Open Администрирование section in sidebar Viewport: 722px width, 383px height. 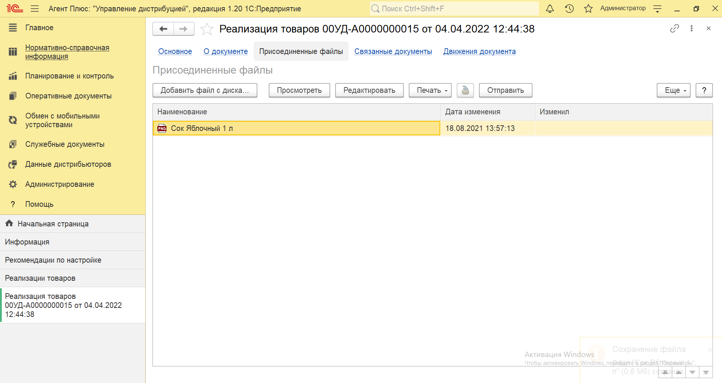pyautogui.click(x=60, y=185)
